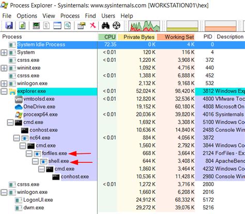Click the vmtoolsd.exe VMware icon
The width and height of the screenshot is (245, 214).
(19, 99)
